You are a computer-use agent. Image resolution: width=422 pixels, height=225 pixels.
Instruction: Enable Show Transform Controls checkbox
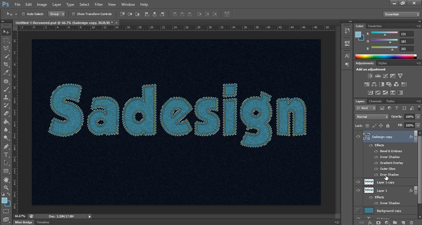click(73, 14)
